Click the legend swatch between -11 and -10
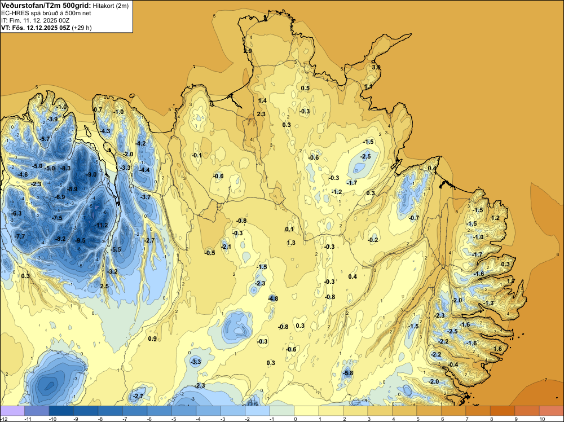The height and width of the screenshot is (422, 564). 37,411
